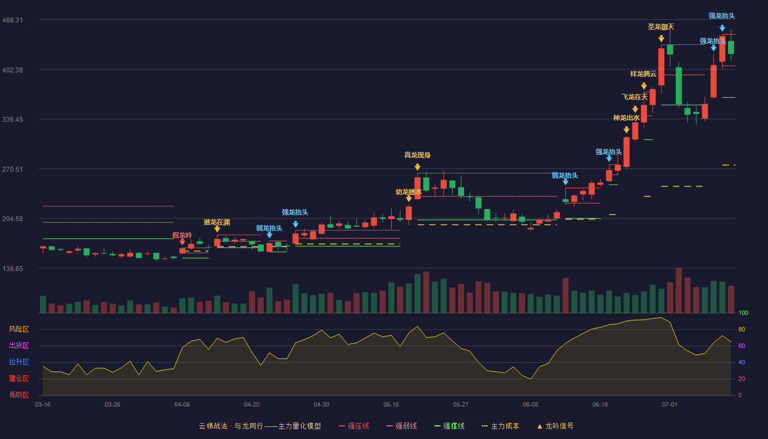768x439 pixels.
Task: Toggle the 强撑线 legend series
Action: pyautogui.click(x=450, y=426)
